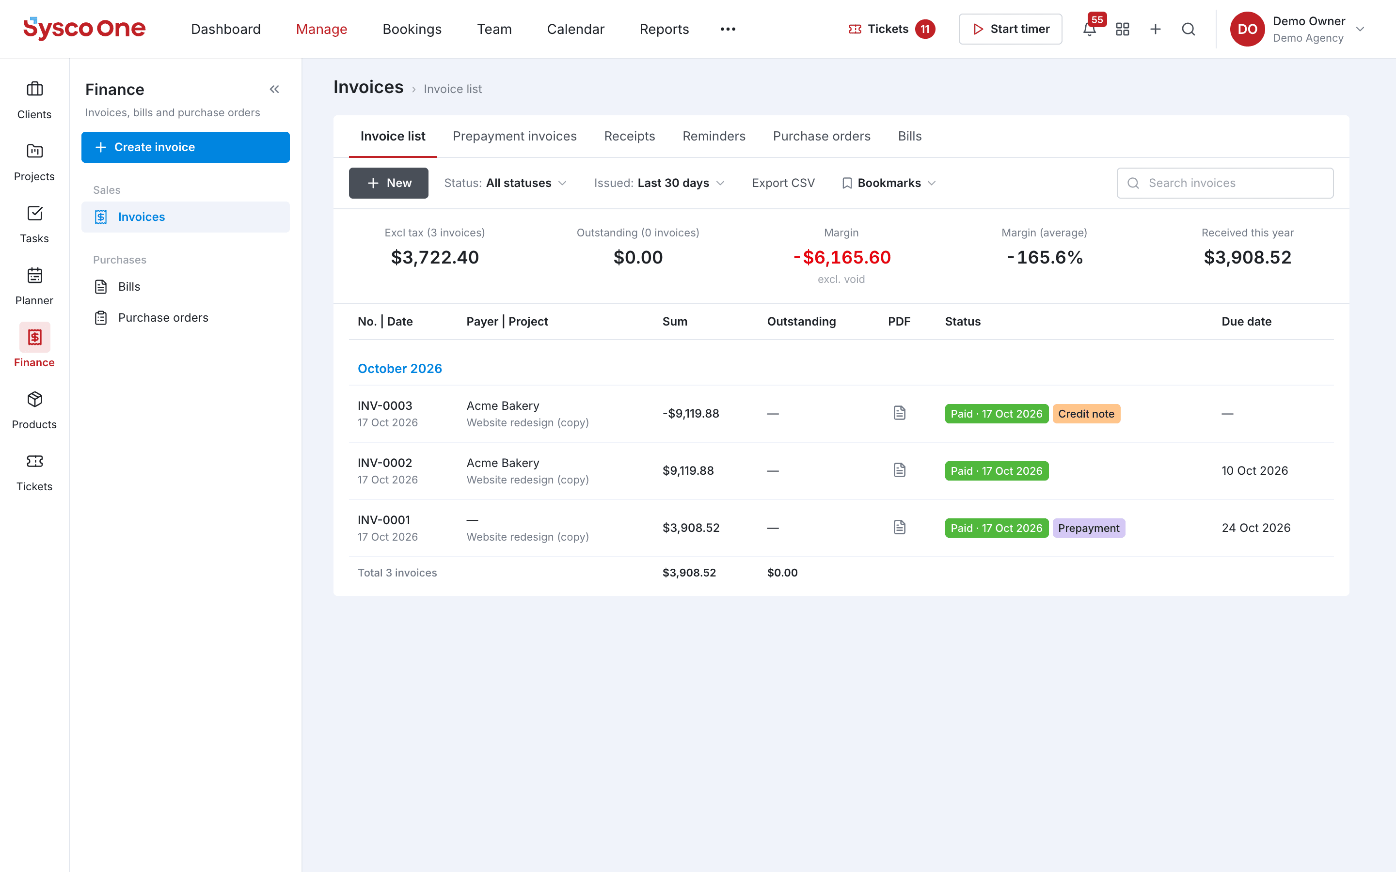Switch to the Prepayment invoices tab
The image size is (1396, 872).
515,136
